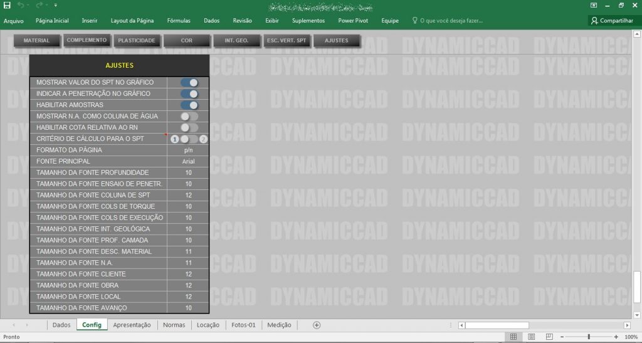
Task: Select Tamanho da Fonte Avanço value
Action: click(188, 308)
